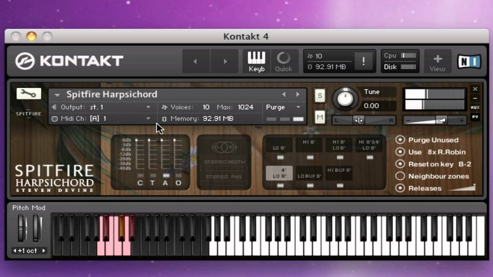
Task: Click the chip icon under HI BUF 8'
Action: coord(340,185)
